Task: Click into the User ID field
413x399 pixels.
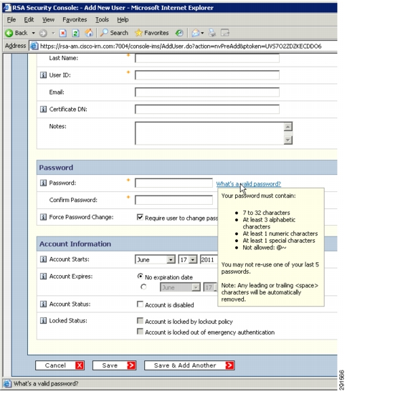Action: pyautogui.click(x=207, y=75)
